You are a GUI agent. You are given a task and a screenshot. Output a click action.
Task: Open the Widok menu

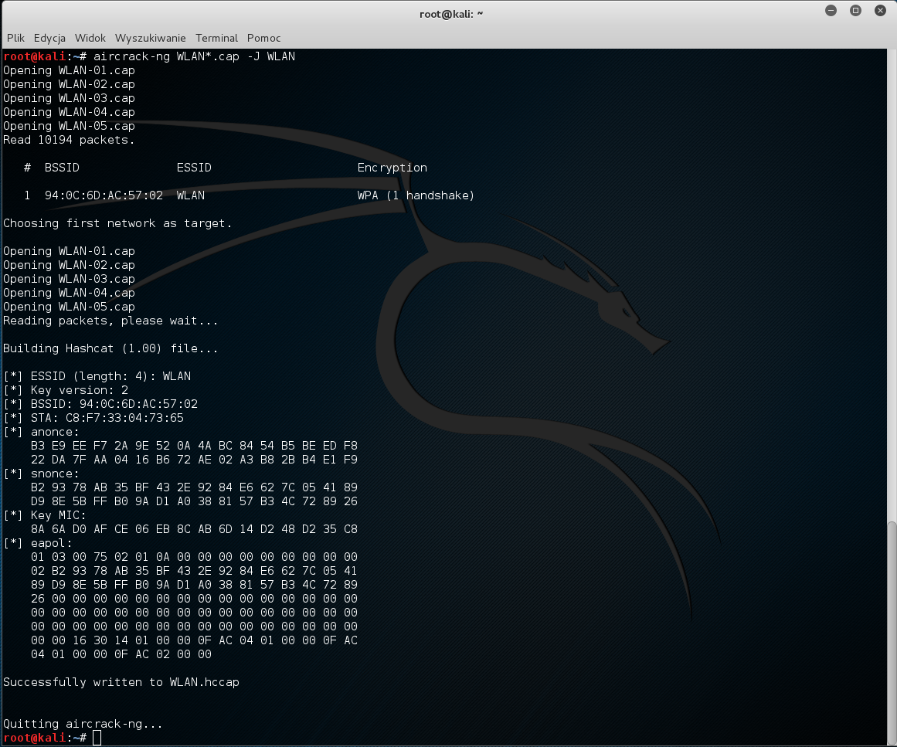[x=90, y=39]
